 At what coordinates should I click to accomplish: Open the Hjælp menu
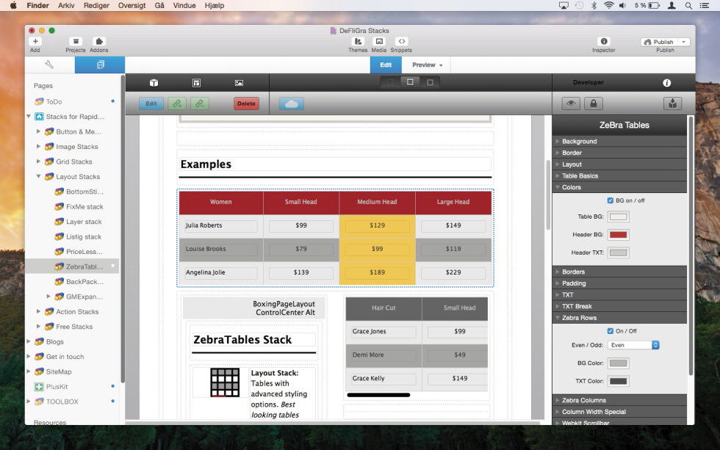click(x=215, y=5)
